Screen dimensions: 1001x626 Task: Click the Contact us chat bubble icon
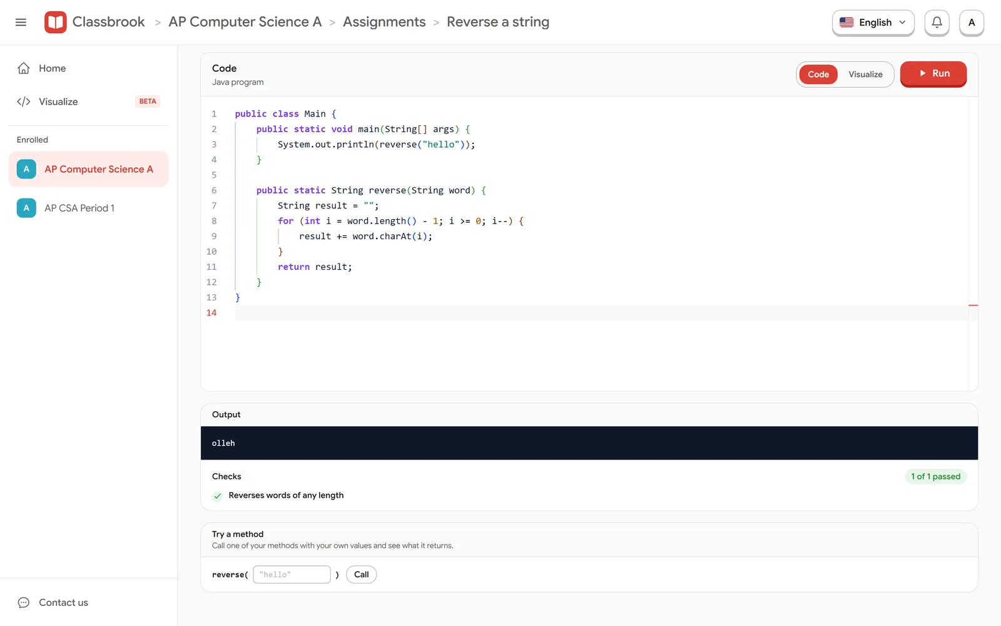point(24,602)
